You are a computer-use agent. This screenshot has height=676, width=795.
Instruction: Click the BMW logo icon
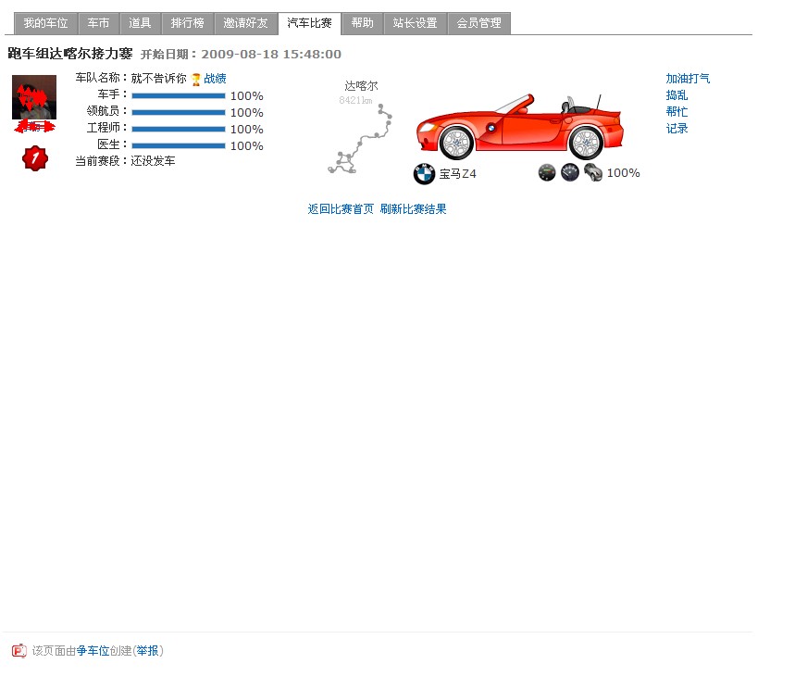click(424, 174)
